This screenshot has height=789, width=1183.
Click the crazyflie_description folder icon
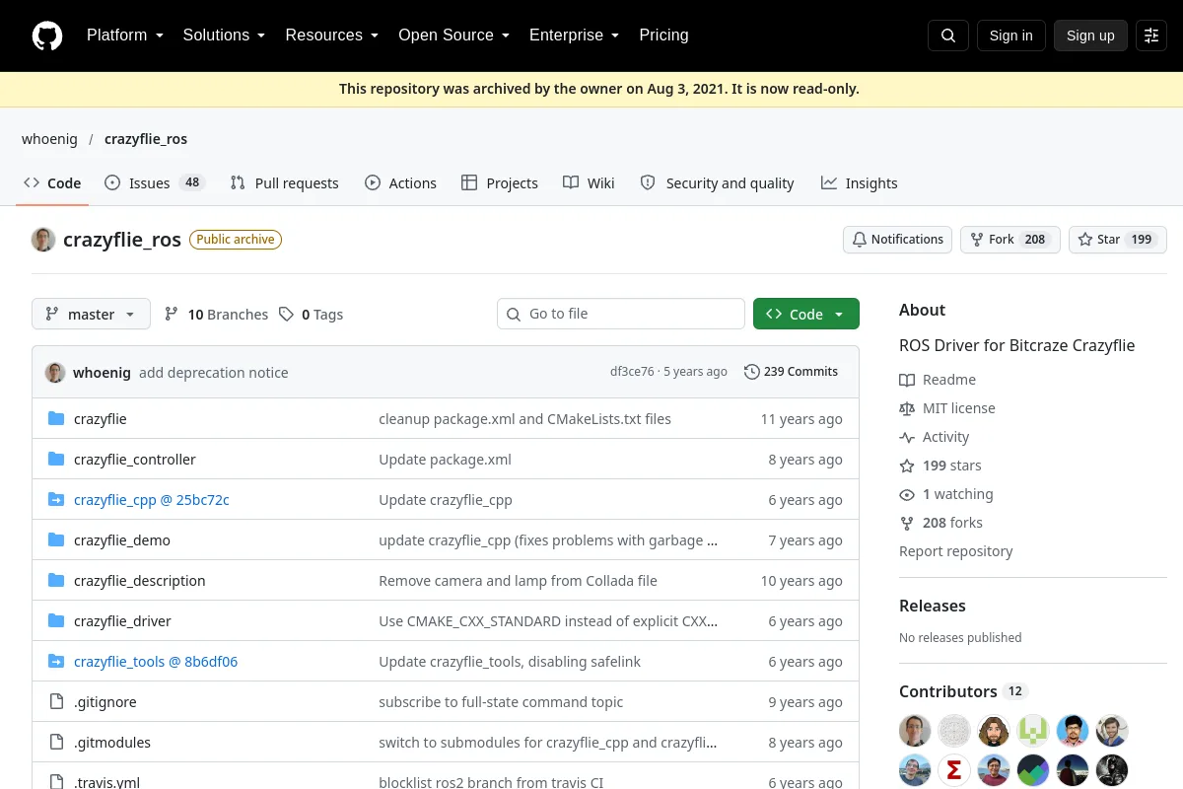pyautogui.click(x=56, y=581)
